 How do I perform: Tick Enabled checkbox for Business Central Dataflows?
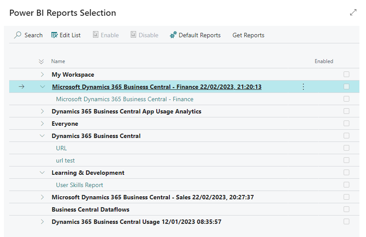tap(346, 209)
